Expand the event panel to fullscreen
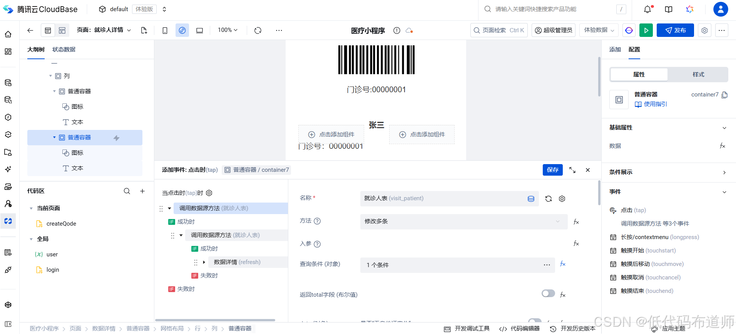 tap(572, 170)
